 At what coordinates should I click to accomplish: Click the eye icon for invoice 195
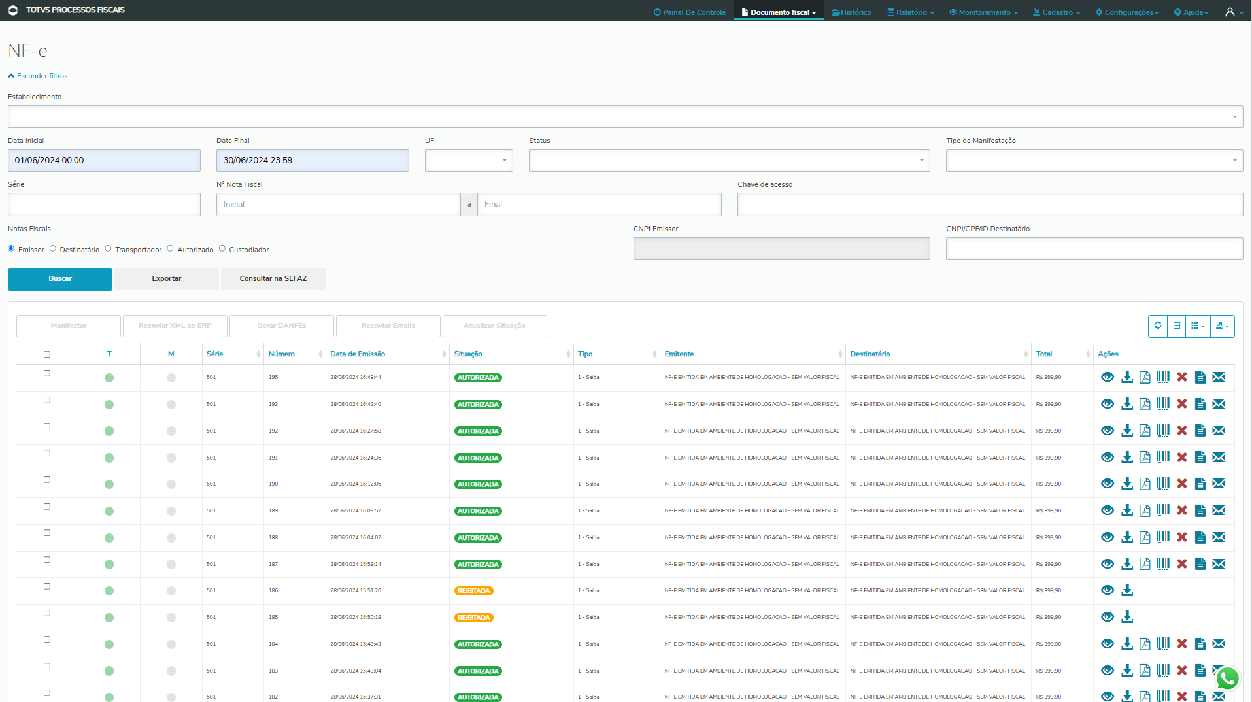pyautogui.click(x=1107, y=377)
